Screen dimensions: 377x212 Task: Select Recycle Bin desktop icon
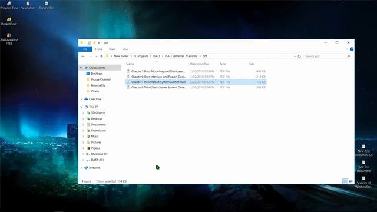(x=47, y=5)
